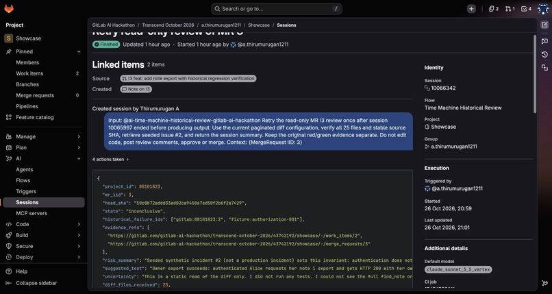Click the new chat compose icon in right rail
The height and width of the screenshot is (294, 552).
(x=544, y=25)
